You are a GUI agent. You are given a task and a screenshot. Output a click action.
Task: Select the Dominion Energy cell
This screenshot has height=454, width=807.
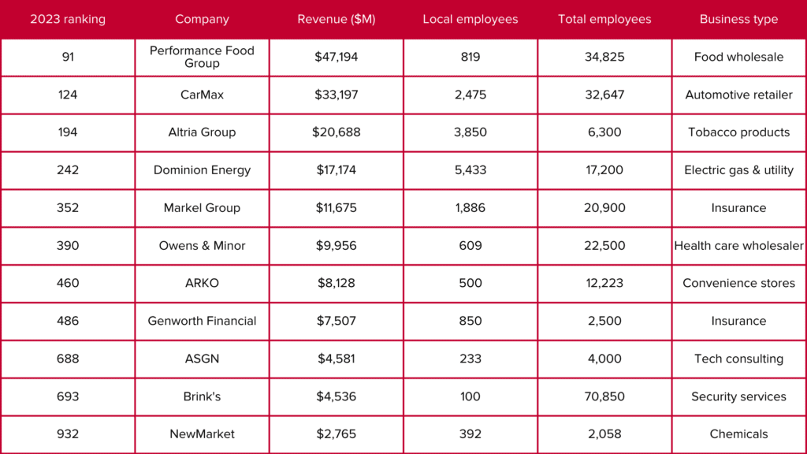pyautogui.click(x=202, y=170)
